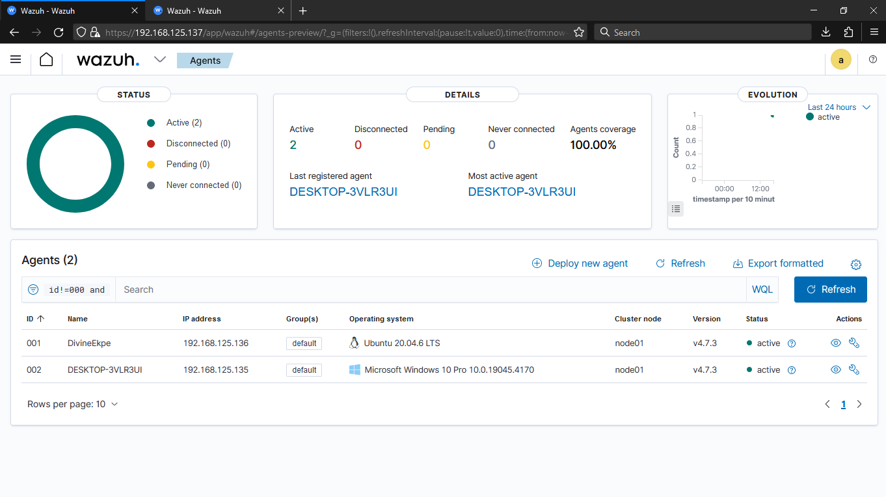Click the blue Refresh button
Screen dimensions: 886x497
[x=831, y=289]
